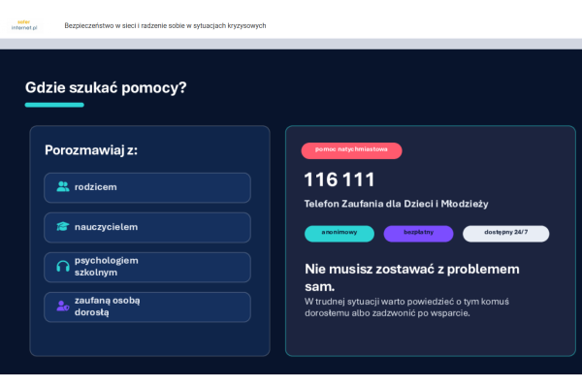Click the saferinternet.pl logo
Screen dimensions: 582x388
coord(24,25)
